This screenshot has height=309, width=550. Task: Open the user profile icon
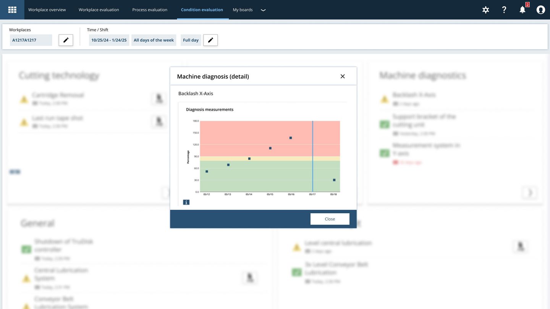tap(540, 10)
